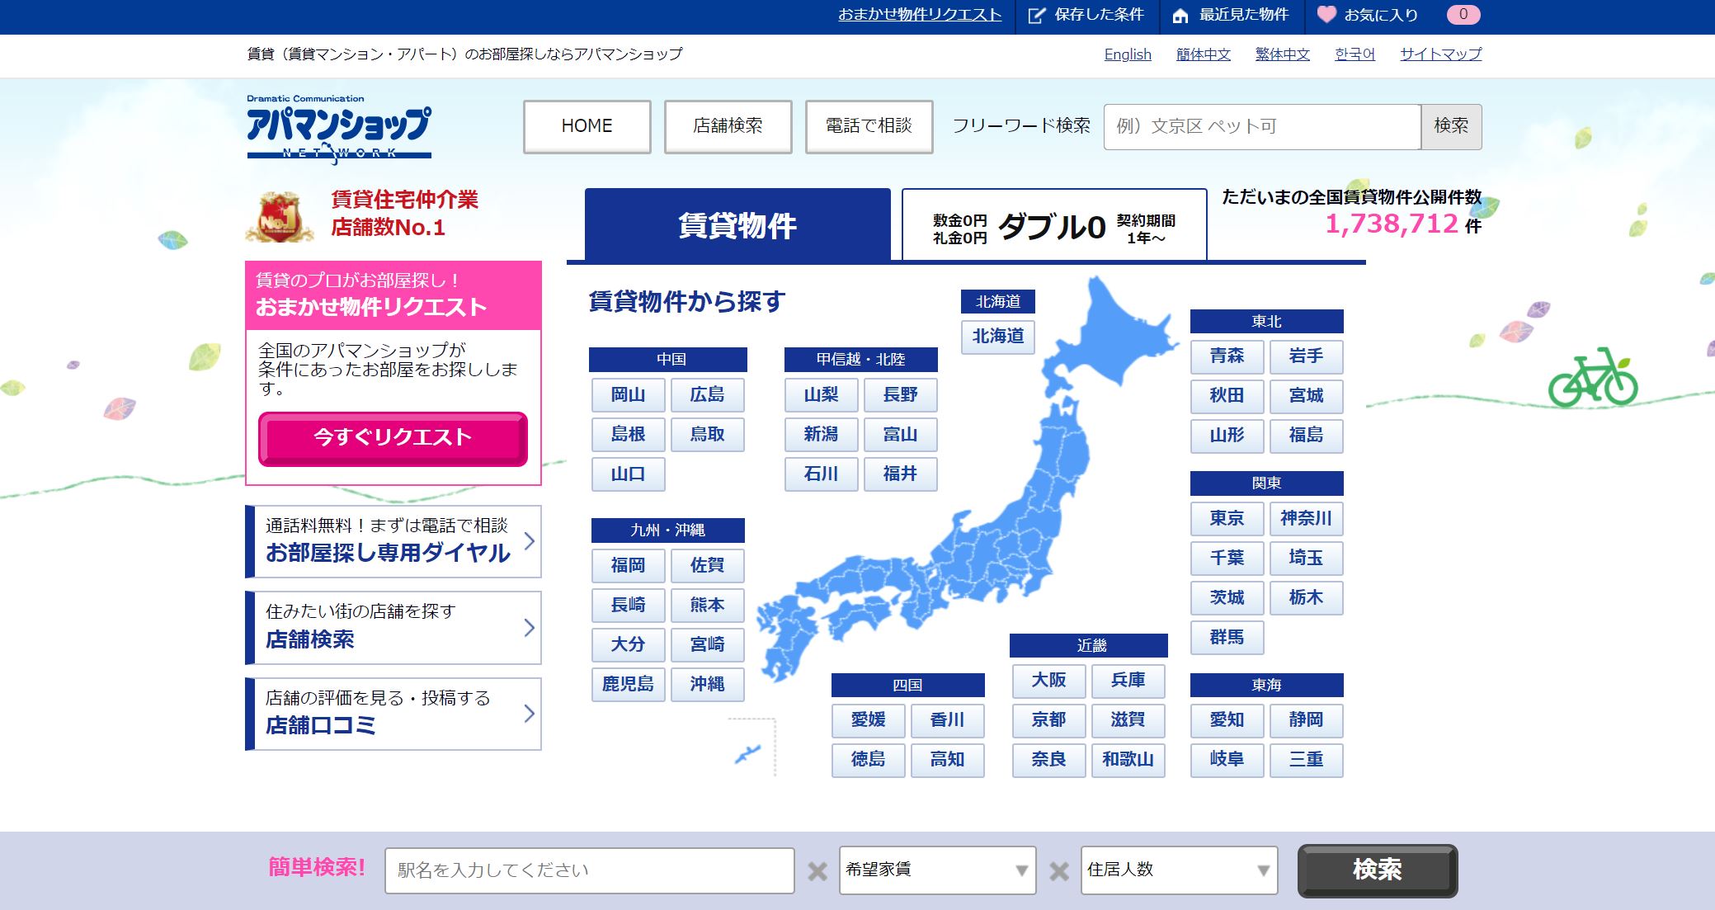Click 今すぐリクエスト pink button
1715x910 pixels.
(393, 438)
